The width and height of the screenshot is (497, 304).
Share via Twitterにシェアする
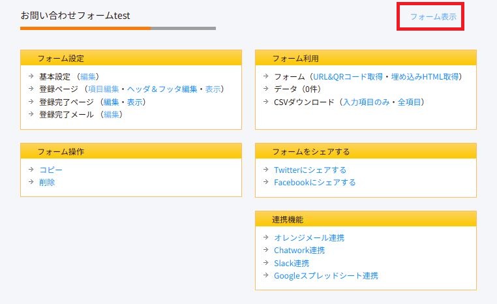click(x=310, y=170)
